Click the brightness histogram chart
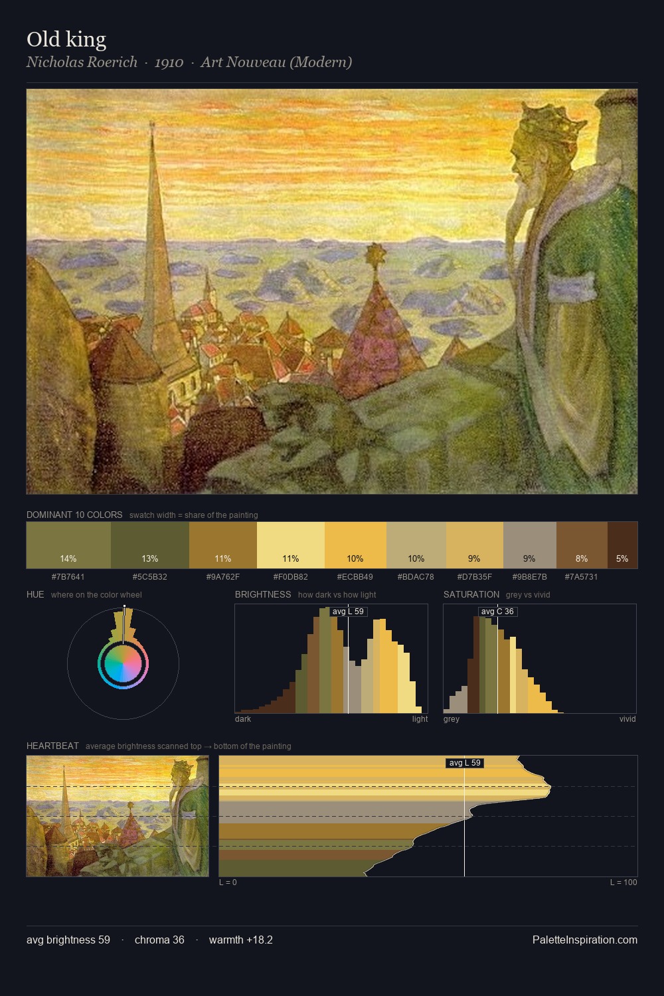Viewport: 664px width, 996px height. pyautogui.click(x=331, y=659)
